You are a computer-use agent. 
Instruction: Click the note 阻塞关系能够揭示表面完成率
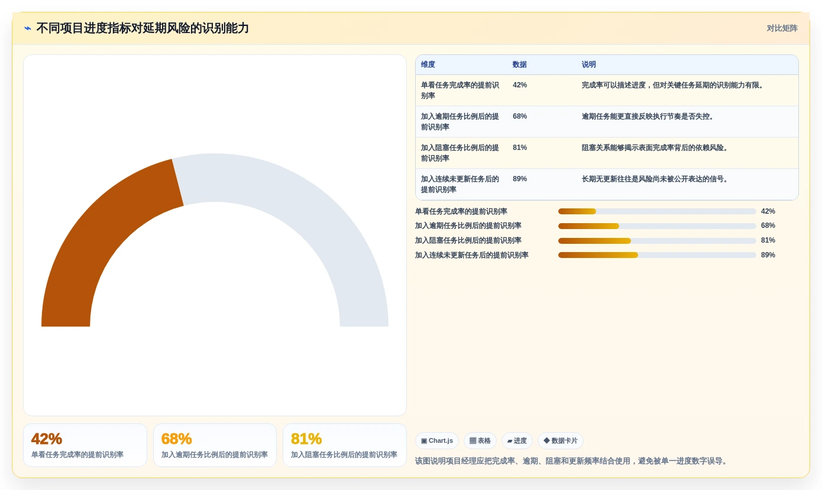[x=656, y=148]
